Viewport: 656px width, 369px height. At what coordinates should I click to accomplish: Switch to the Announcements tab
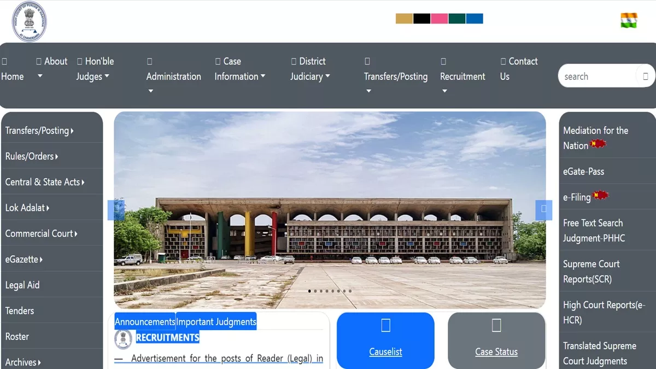(145, 321)
